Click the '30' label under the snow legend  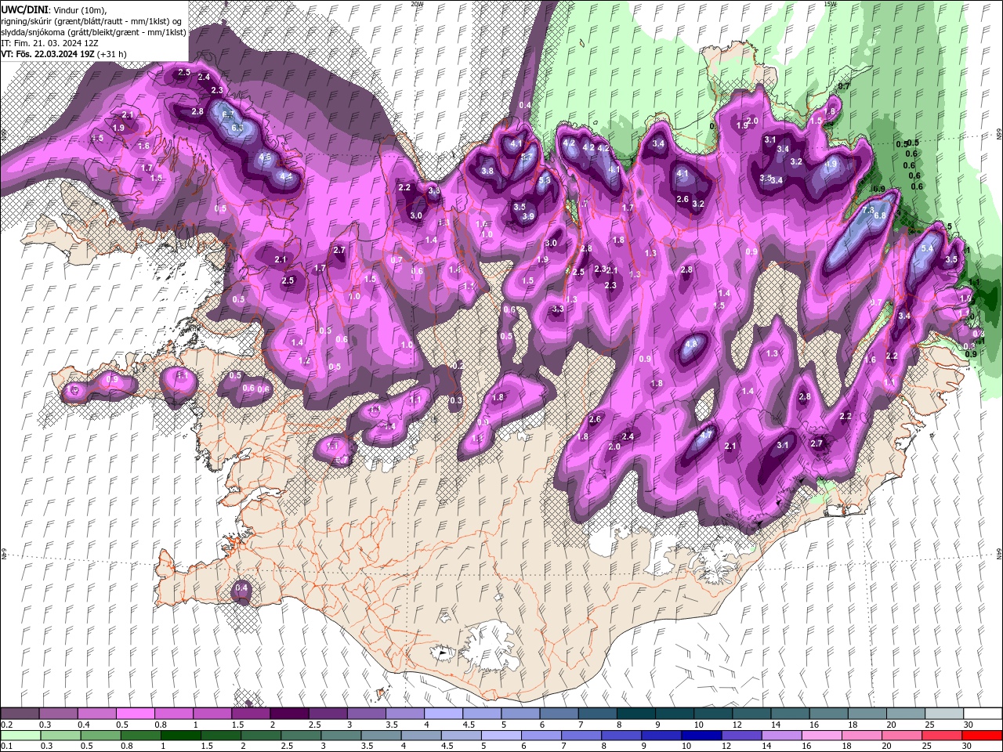tap(969, 725)
